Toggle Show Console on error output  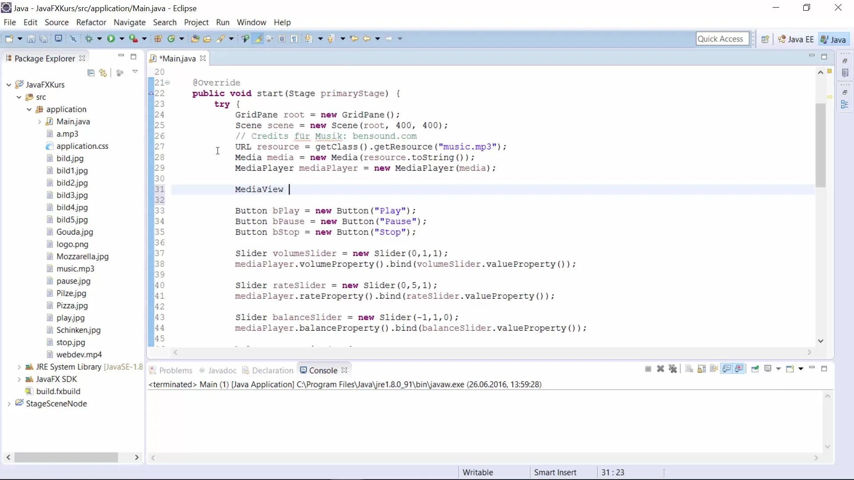(739, 369)
